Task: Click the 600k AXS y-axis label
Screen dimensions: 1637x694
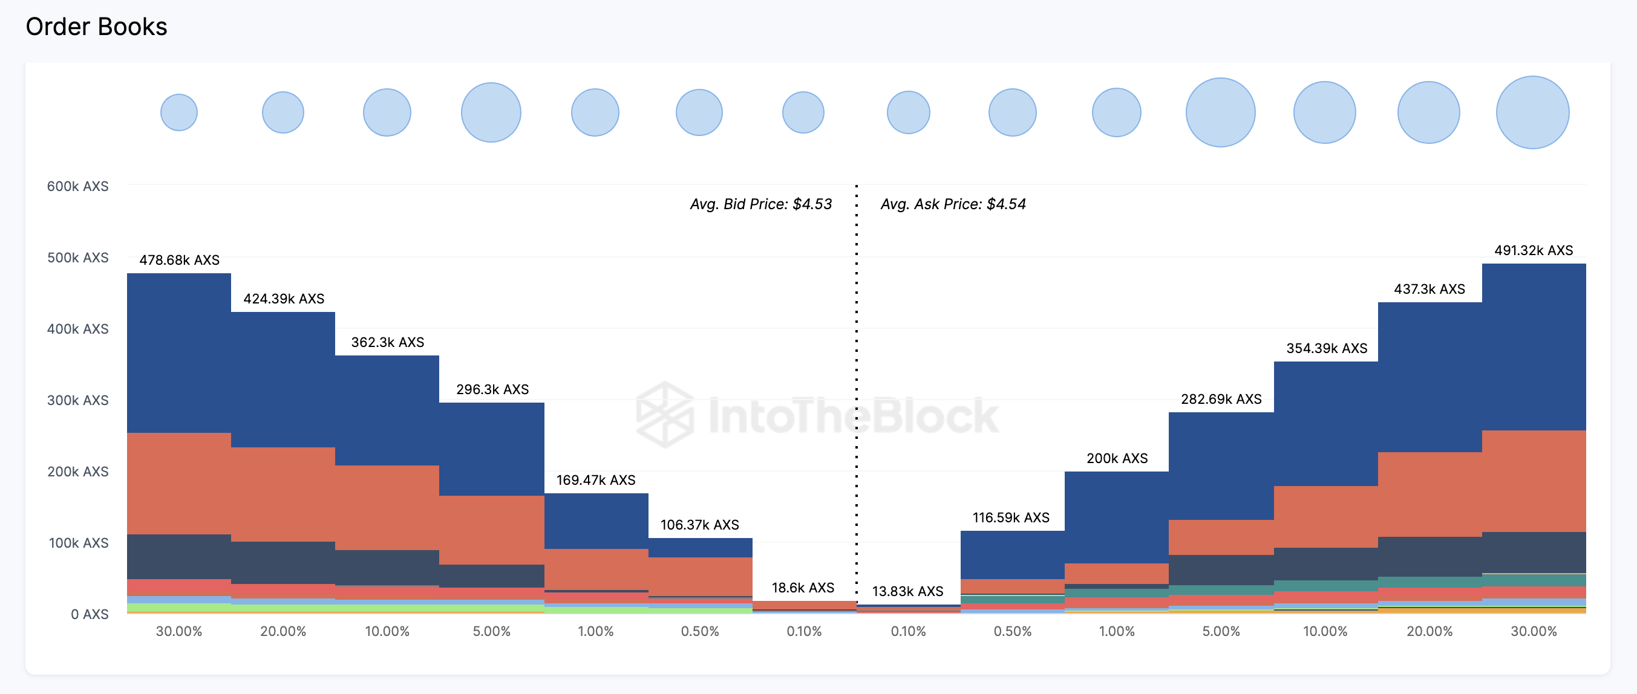Action: [x=77, y=186]
